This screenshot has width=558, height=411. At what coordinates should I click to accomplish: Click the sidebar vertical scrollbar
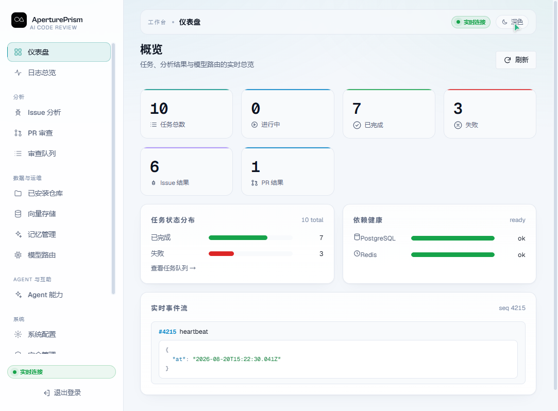coord(113,168)
